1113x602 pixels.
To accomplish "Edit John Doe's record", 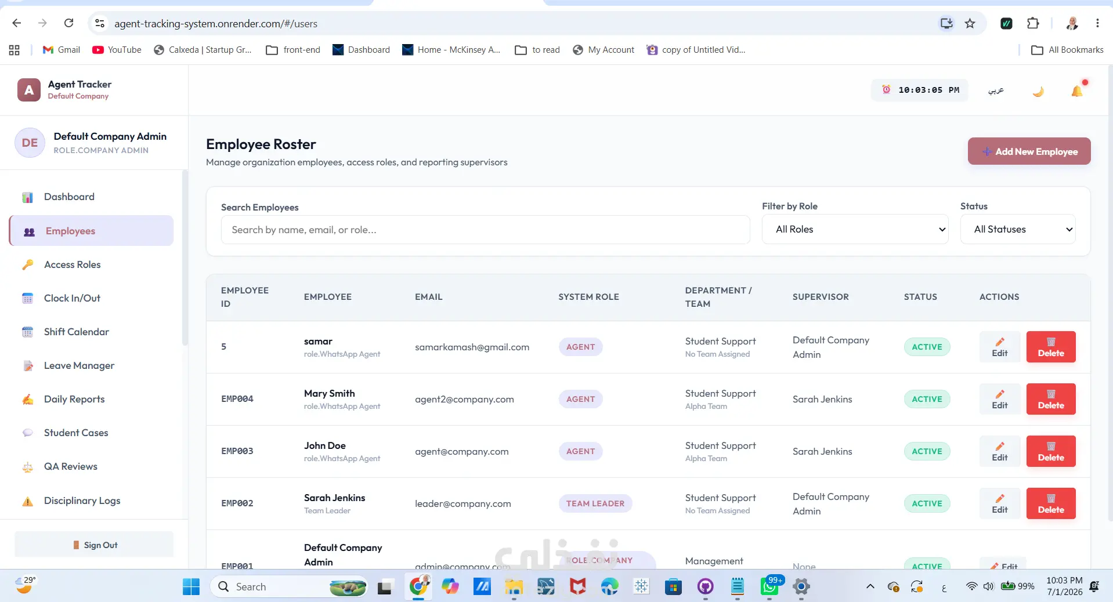I will pyautogui.click(x=999, y=451).
